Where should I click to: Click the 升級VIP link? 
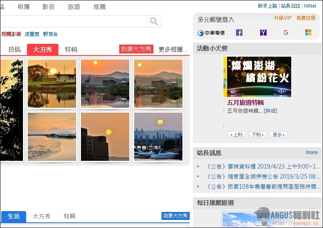282,18
